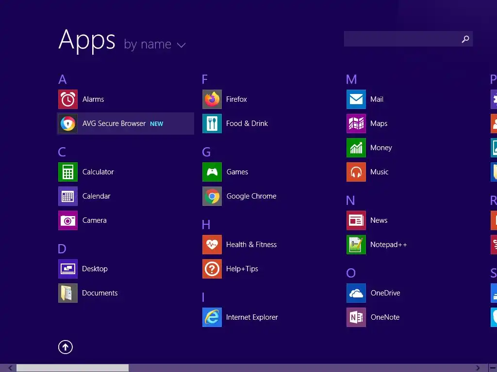The height and width of the screenshot is (372, 497).
Task: Open the Desktop tile icon
Action: tap(68, 269)
